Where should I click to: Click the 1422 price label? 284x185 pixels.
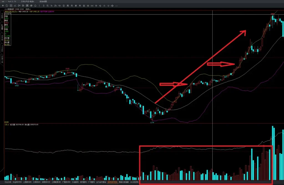(17, 86)
